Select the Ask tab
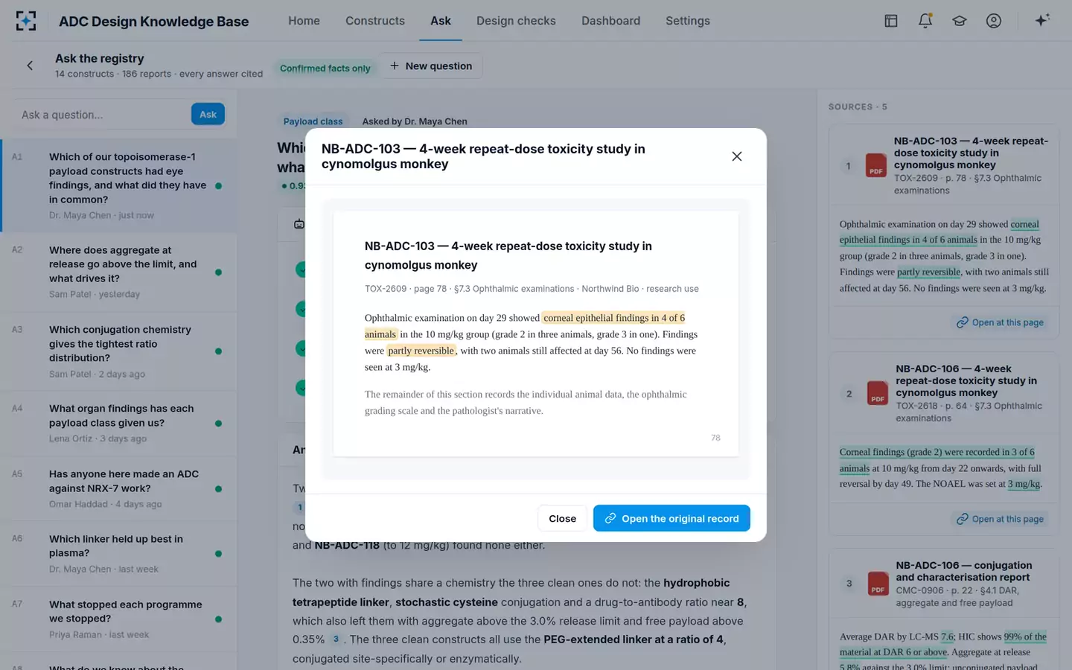1072x670 pixels. pyautogui.click(x=441, y=21)
